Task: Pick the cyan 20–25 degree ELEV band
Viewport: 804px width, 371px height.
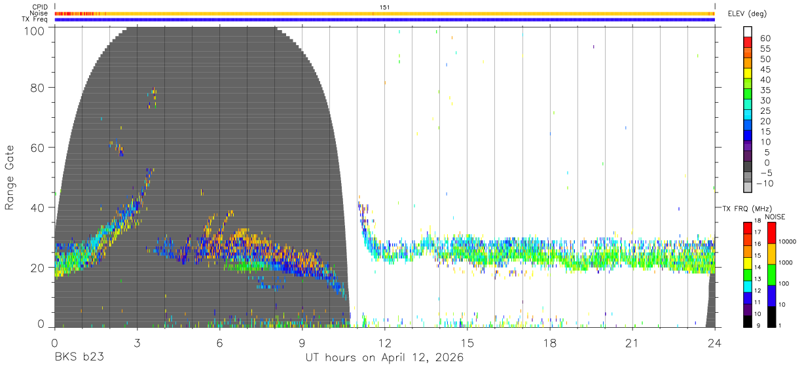Action: tap(747, 115)
